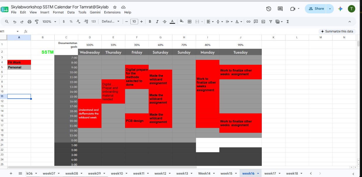Expand the week16 tab arrow menu
The height and width of the screenshot is (177, 362).
(258, 174)
